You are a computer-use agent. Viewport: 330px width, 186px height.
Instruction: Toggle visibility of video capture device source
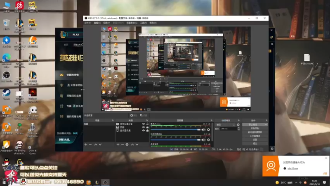143,124
